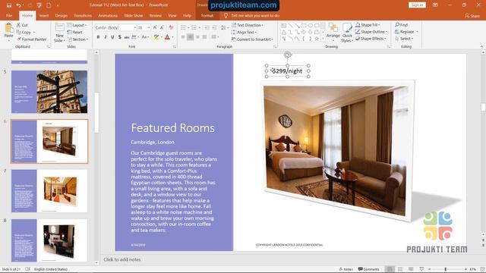Open Change Case Aa dropdown
The height and width of the screenshot is (273, 486).
(145, 37)
